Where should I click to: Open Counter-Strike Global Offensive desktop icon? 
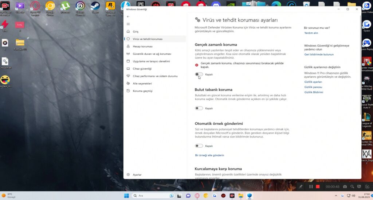(x=367, y=139)
